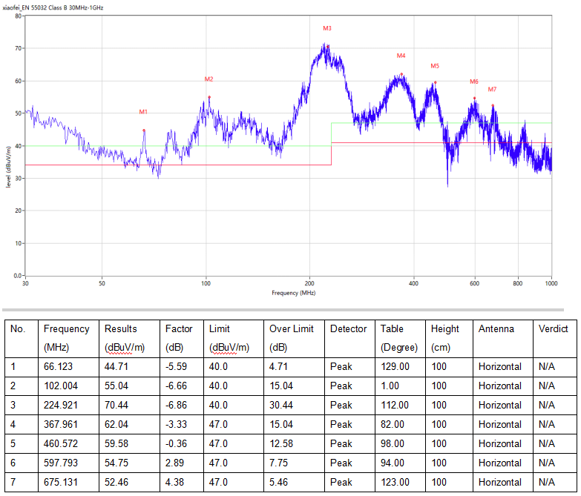Viewport: 581px width, 496px height.
Task: Select the factor value 4.38 cell
Action: pos(176,482)
